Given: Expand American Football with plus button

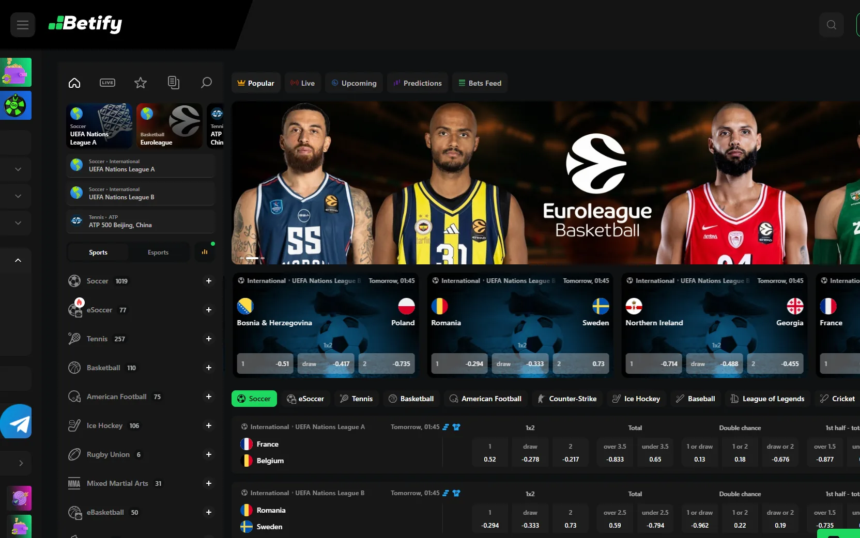Looking at the screenshot, I should click(x=209, y=397).
